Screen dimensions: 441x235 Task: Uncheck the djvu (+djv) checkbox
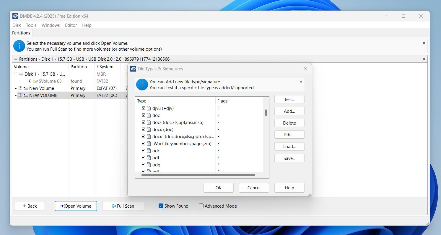(144, 108)
